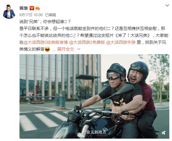Click the 已编辑 edited label
This screenshot has height=141, width=172.
(50, 15)
